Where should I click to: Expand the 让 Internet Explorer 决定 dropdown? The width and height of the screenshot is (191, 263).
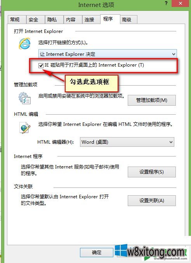(x=108, y=54)
